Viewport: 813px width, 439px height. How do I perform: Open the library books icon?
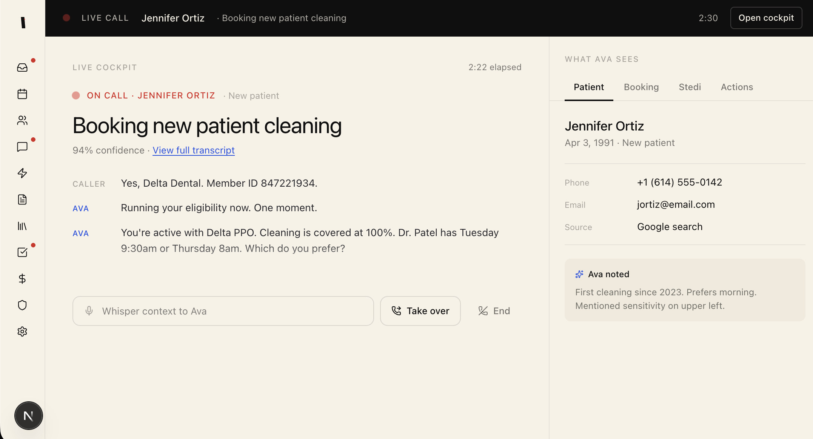click(22, 226)
